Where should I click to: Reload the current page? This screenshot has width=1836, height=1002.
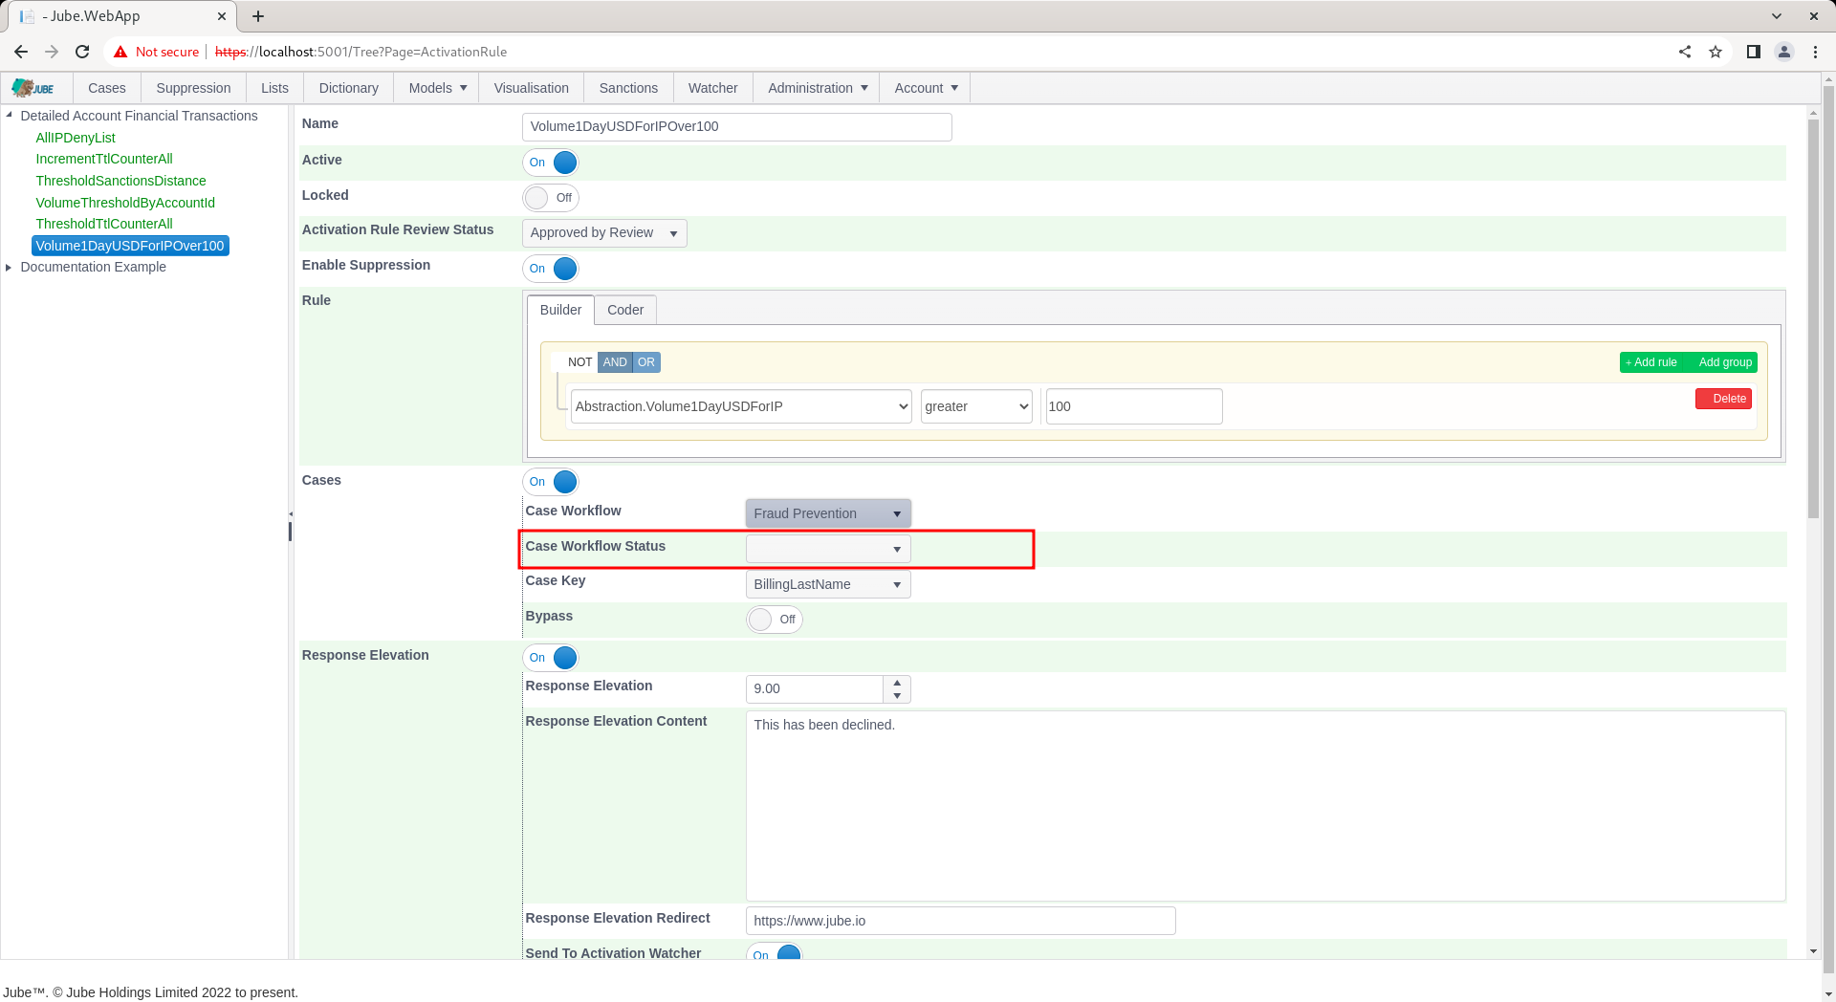pyautogui.click(x=82, y=52)
